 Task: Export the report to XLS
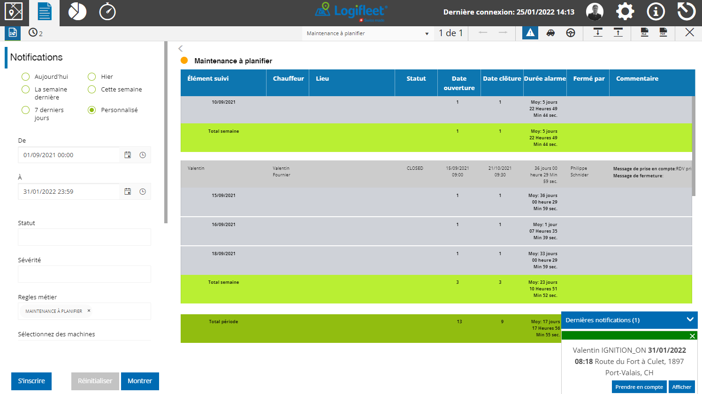(644, 33)
